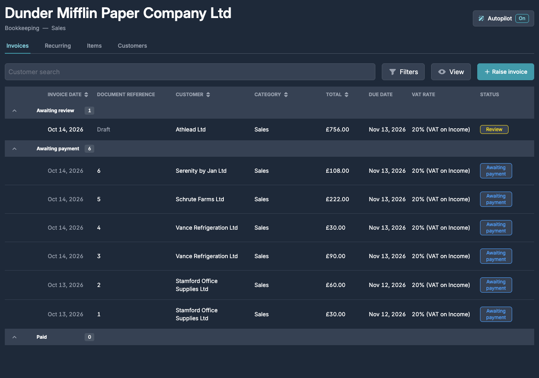Open the Customers tab
Screen dimensions: 539x378
[132, 46]
